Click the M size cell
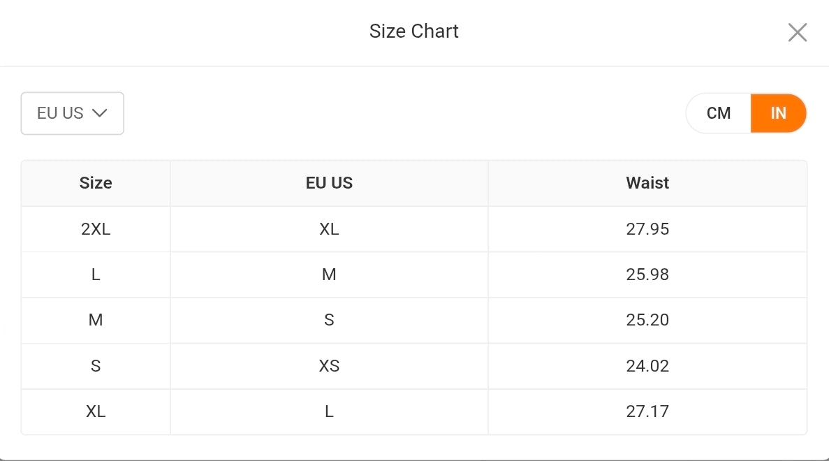 [x=96, y=320]
